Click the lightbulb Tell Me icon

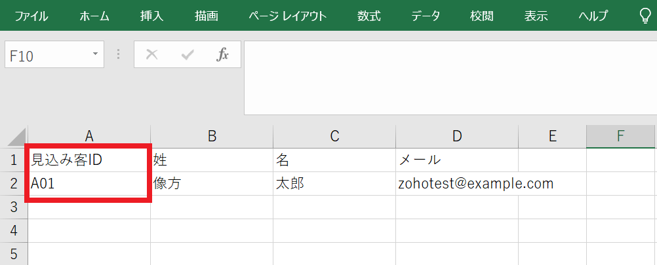[645, 16]
